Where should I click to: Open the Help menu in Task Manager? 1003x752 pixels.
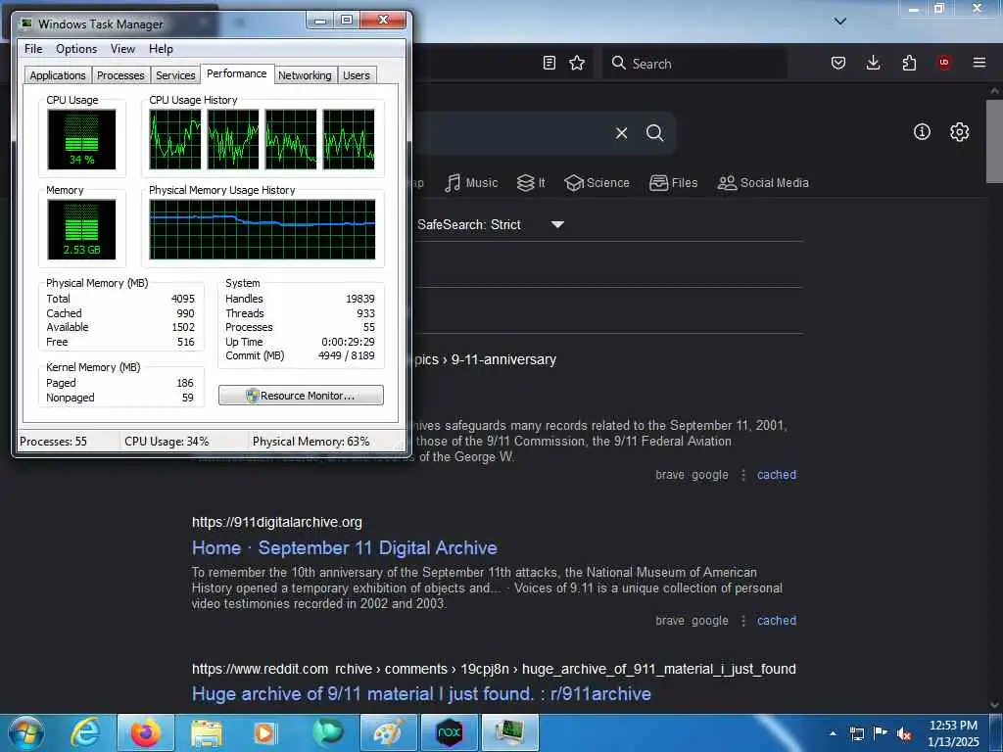(161, 49)
